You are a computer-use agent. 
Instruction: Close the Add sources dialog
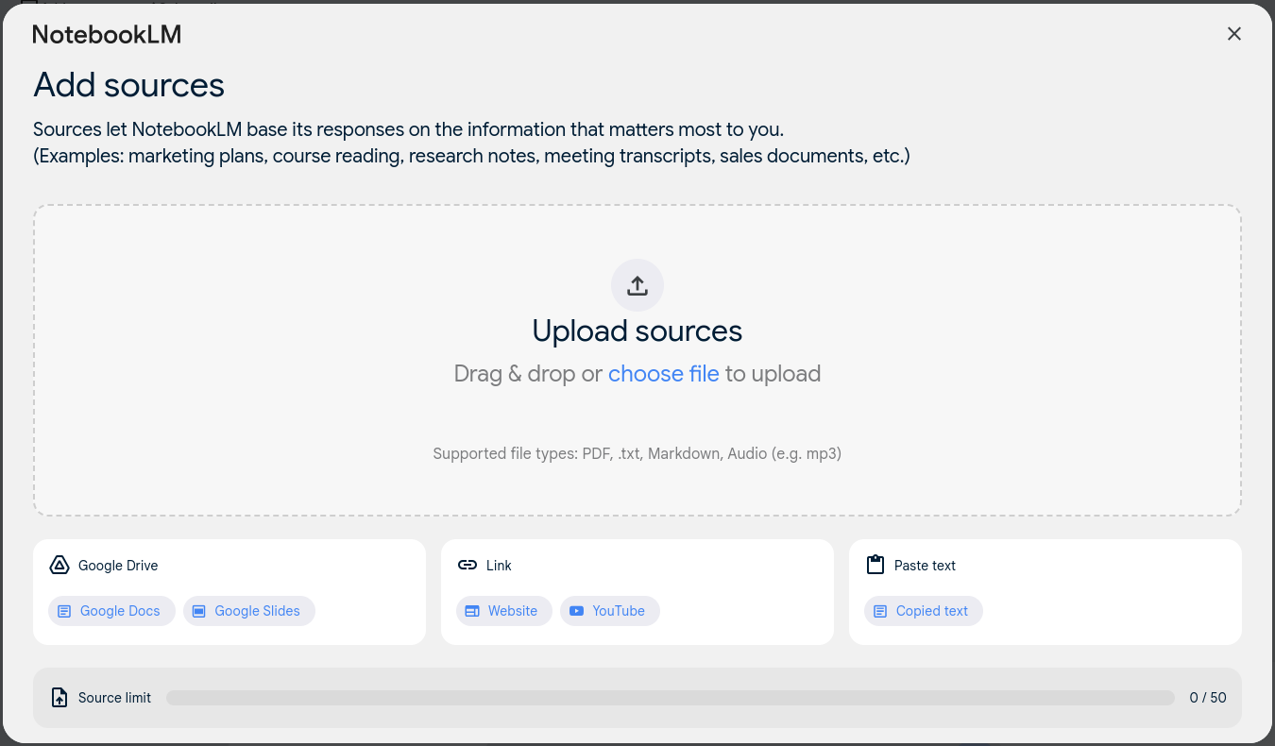pyautogui.click(x=1233, y=34)
